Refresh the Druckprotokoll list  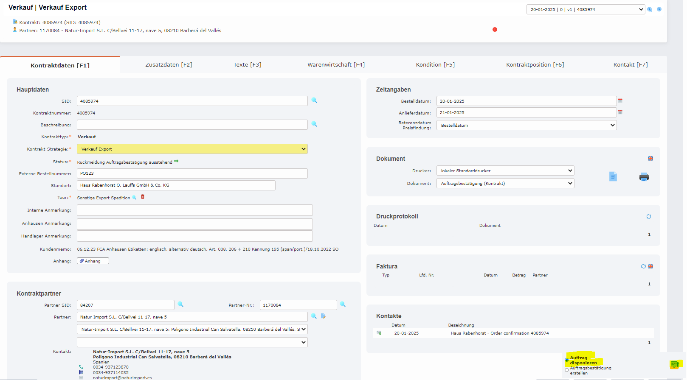pos(648,217)
